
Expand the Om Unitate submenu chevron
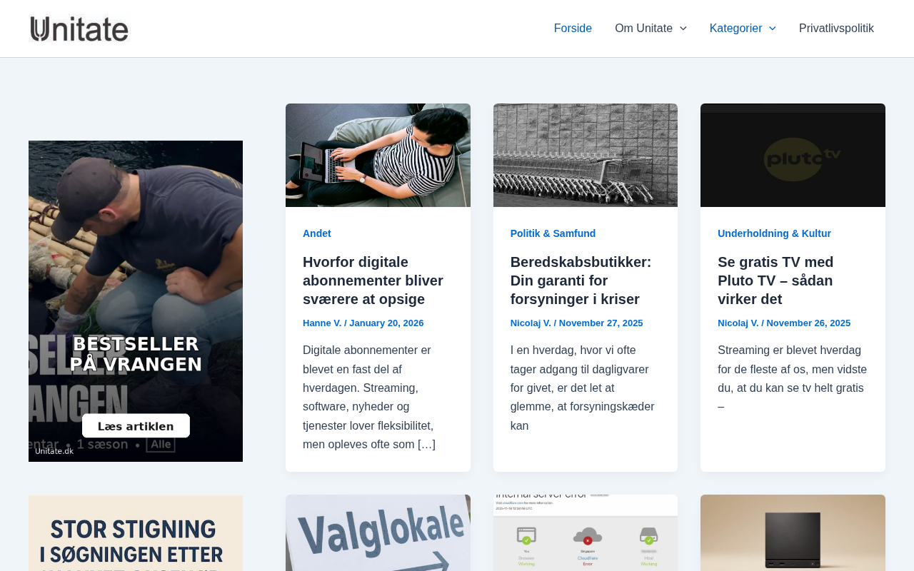[x=683, y=29]
